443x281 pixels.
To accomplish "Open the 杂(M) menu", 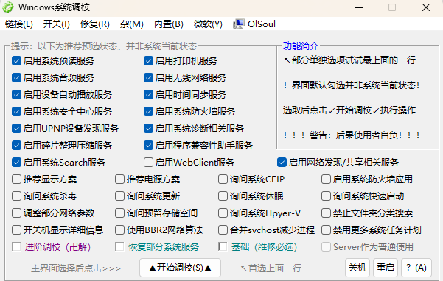I will [x=132, y=24].
